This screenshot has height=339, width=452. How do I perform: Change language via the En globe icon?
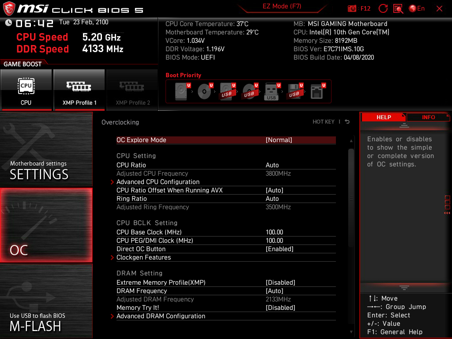pos(417,8)
